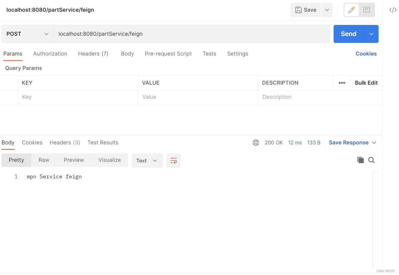The height and width of the screenshot is (275, 399).
Task: Select the Pretty view
Action: (x=16, y=160)
